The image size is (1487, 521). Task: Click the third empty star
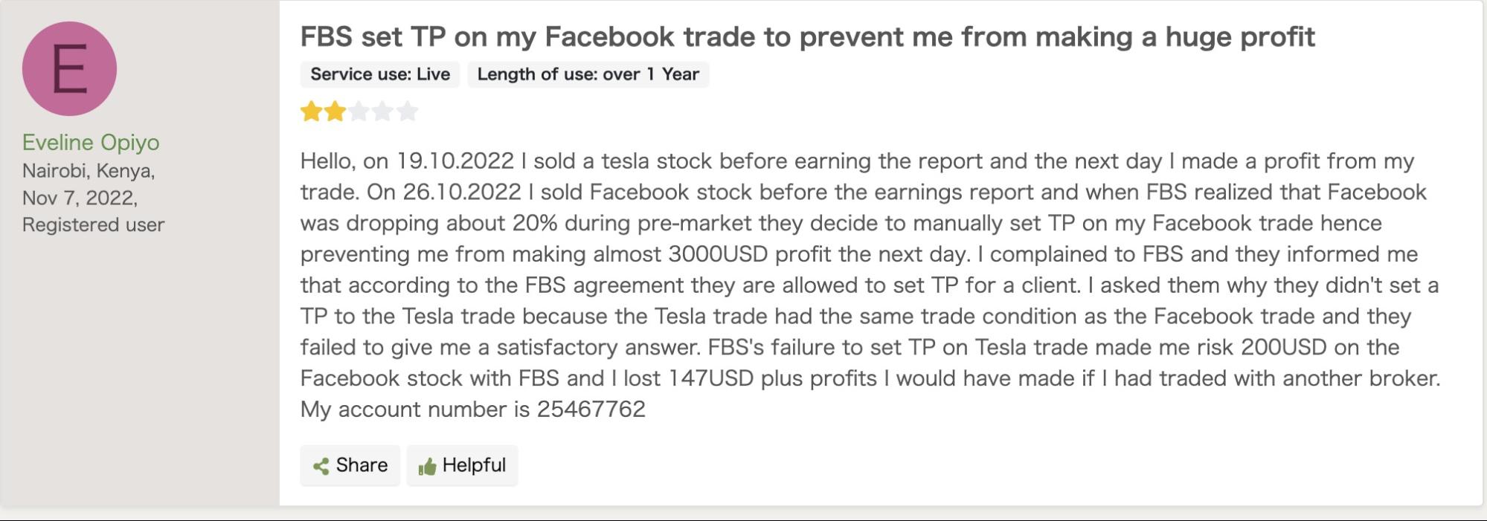tap(359, 111)
